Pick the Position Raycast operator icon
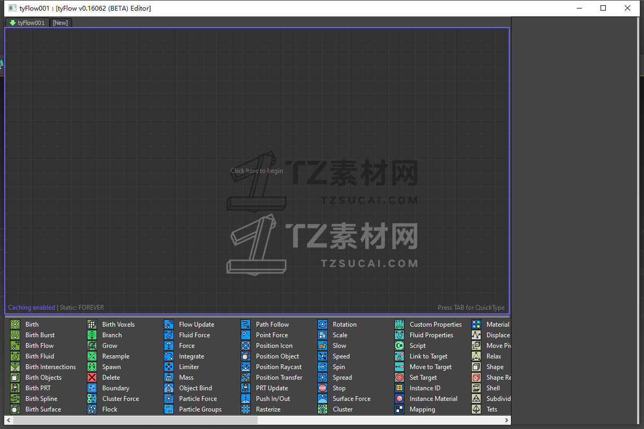Image resolution: width=644 pixels, height=429 pixels. 245,366
